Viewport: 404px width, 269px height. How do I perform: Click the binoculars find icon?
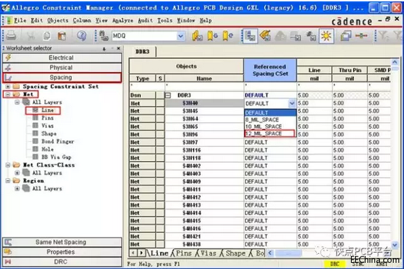click(104, 36)
